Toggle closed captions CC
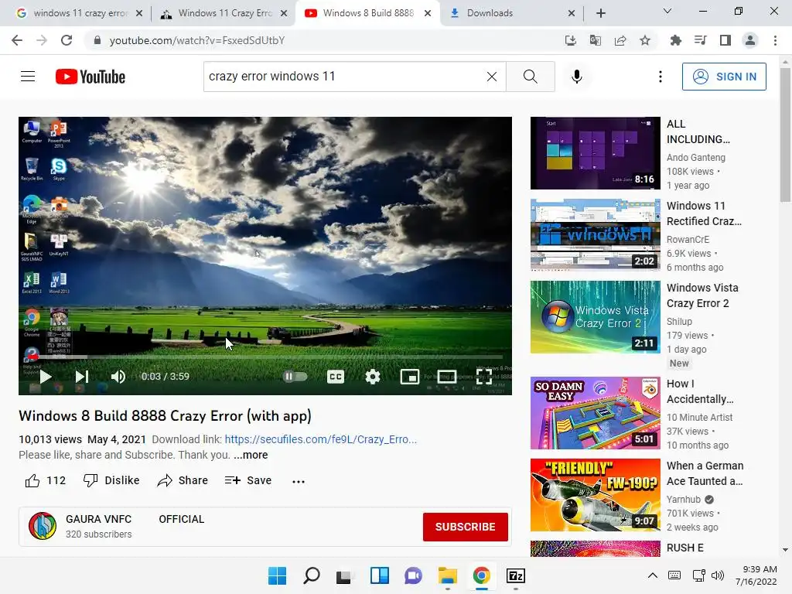 [x=336, y=377]
